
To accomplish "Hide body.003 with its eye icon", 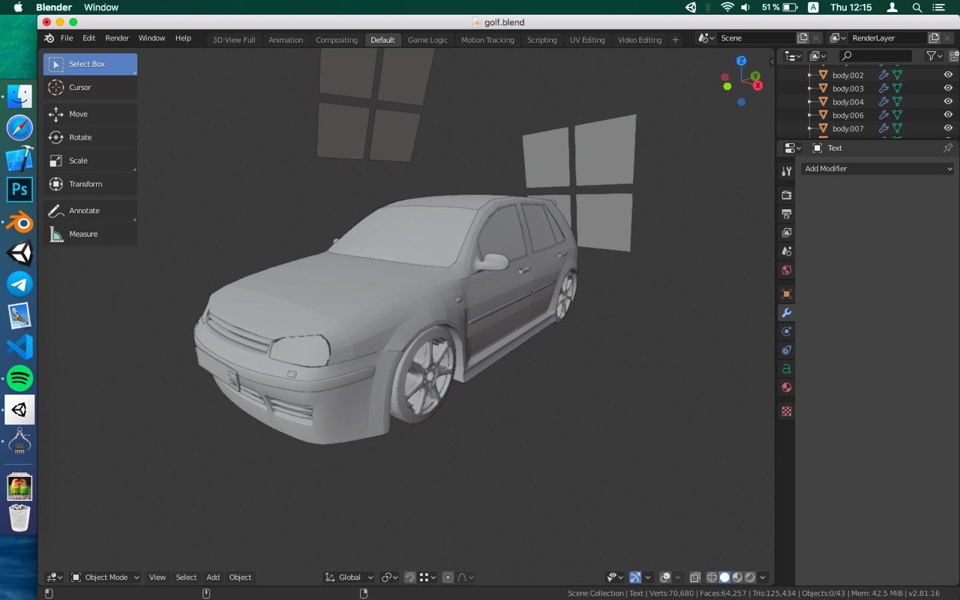I will tap(948, 88).
